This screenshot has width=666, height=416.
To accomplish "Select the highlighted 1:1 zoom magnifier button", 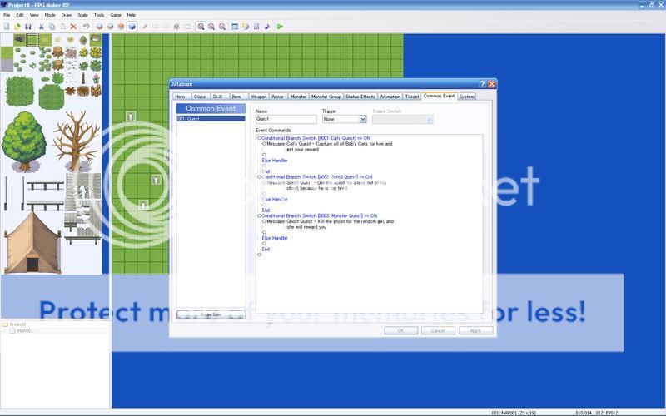I will coord(201,27).
